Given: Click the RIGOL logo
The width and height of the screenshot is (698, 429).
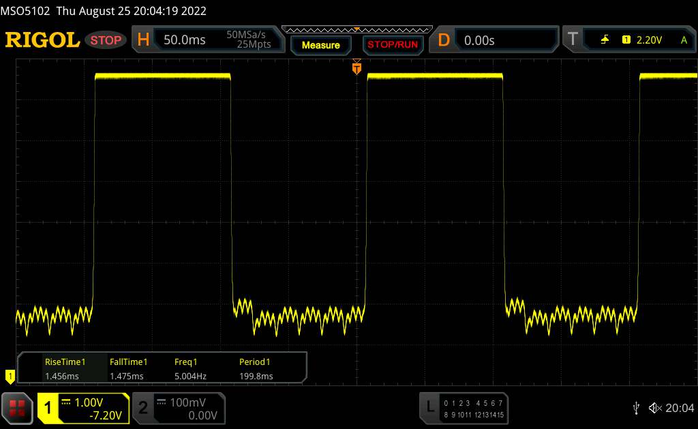Looking at the screenshot, I should (x=42, y=40).
